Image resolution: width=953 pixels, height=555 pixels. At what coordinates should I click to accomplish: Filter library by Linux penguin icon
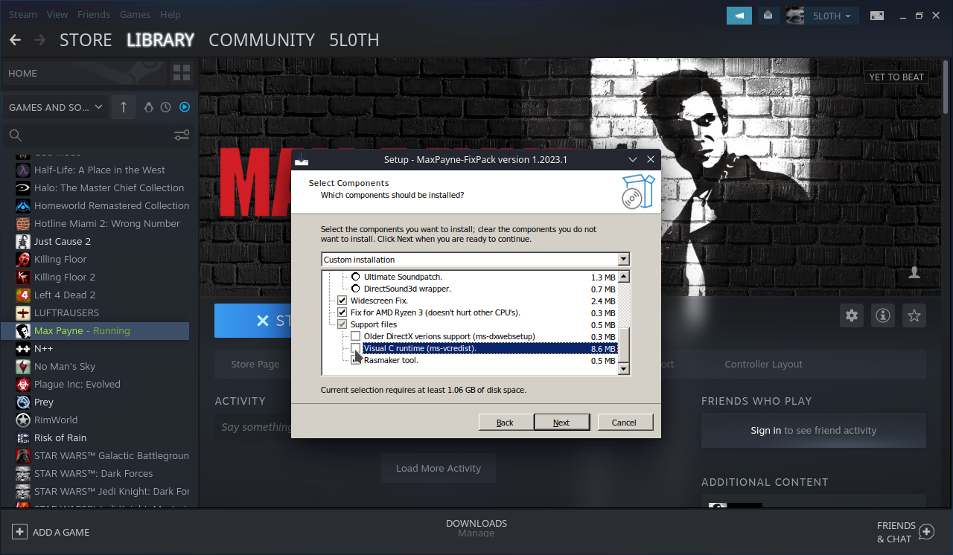click(x=149, y=107)
